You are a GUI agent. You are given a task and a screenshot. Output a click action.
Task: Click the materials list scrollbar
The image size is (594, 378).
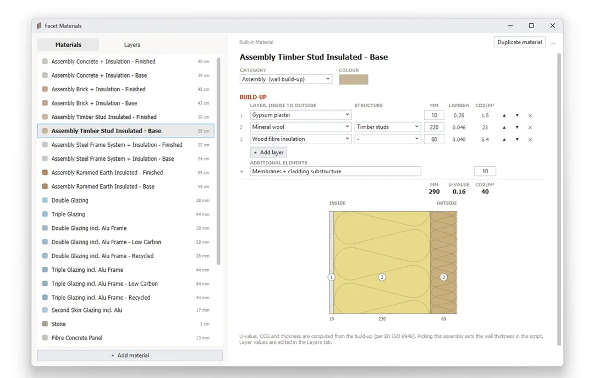218,161
